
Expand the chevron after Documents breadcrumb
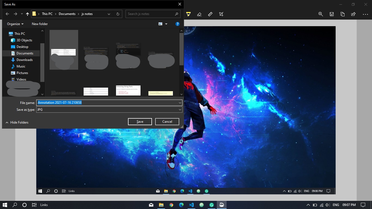tap(78, 14)
